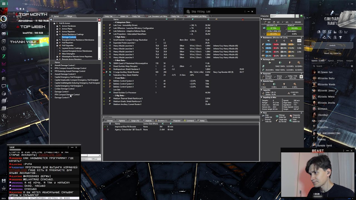356x200 pixels.
Task: Switch to the Market tab
Action: click(56, 16)
